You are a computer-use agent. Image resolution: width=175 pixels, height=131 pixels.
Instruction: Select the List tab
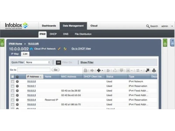click(25, 54)
